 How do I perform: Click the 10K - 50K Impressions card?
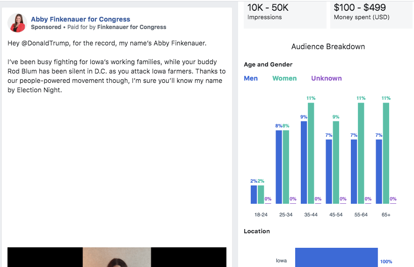click(x=284, y=13)
